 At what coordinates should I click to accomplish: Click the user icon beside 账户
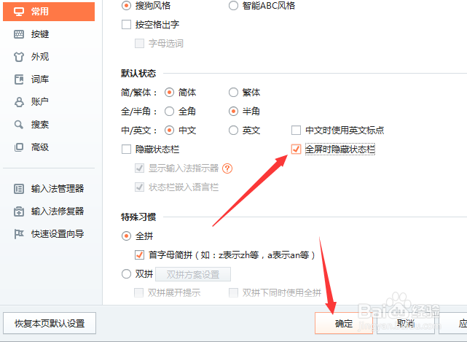tap(19, 102)
